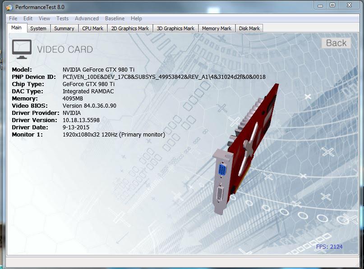Screen dimensions: 364x269
Task: Close the PerformanceTest window
Action: [x=350, y=5]
